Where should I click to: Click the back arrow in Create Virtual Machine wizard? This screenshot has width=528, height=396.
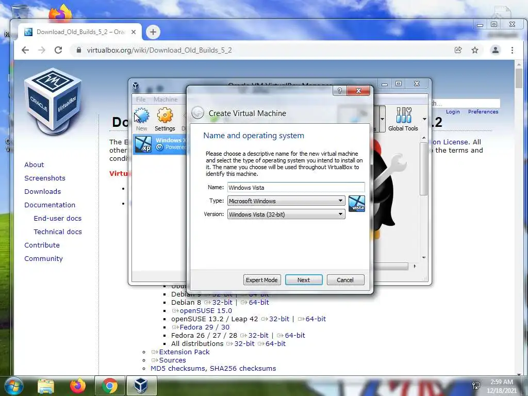coord(197,112)
